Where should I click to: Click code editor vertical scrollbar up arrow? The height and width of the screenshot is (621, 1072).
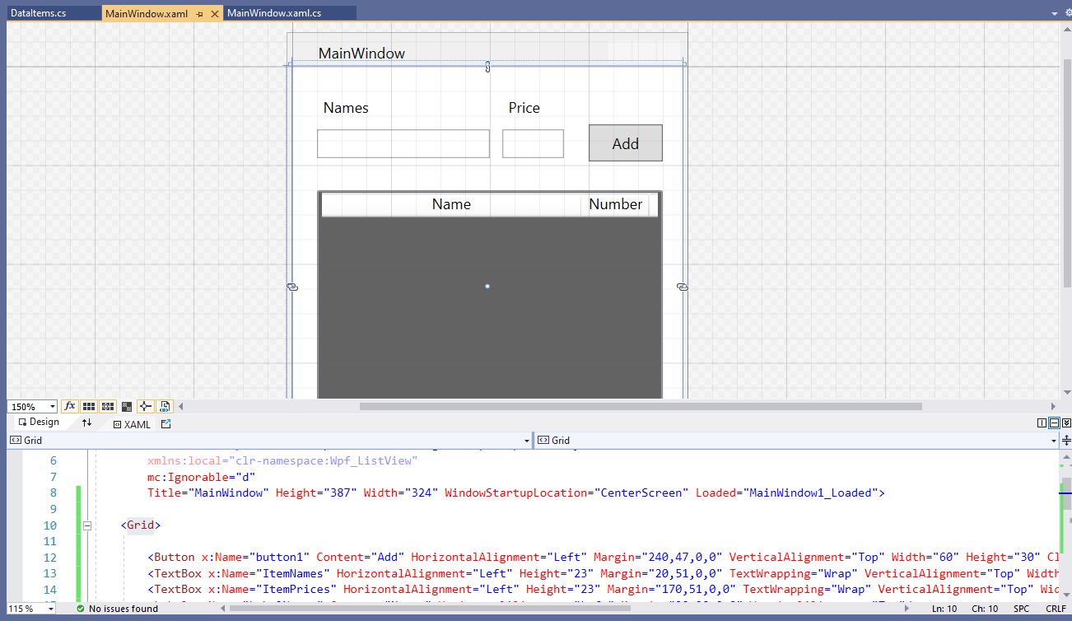(x=1066, y=457)
